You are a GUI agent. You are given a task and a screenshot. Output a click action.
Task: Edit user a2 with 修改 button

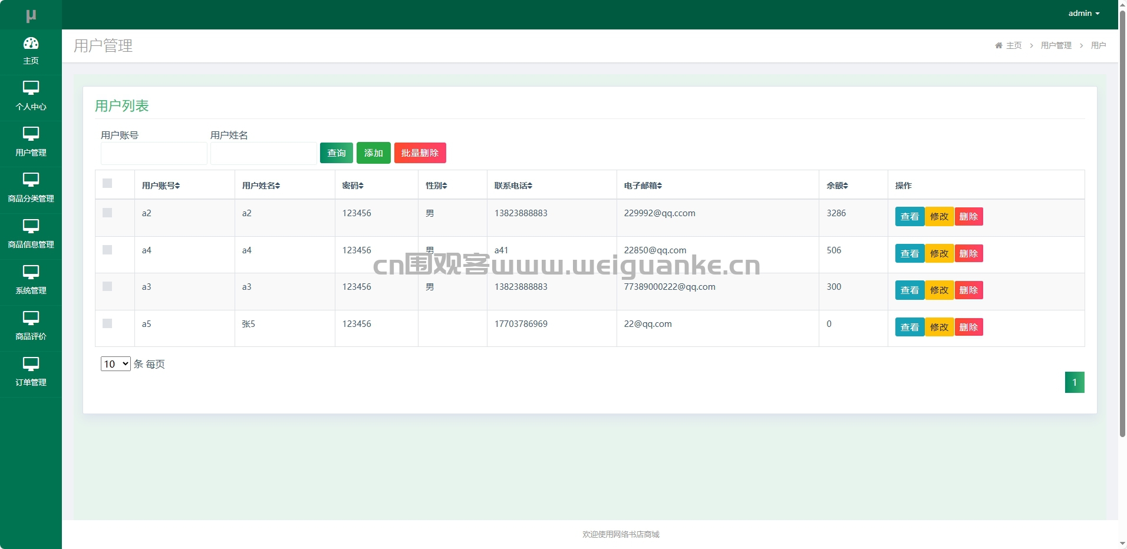(x=939, y=217)
